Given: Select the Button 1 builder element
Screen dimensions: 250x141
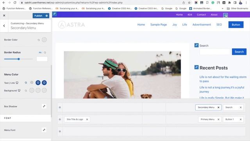Looking at the screenshot, I should 229,119.
